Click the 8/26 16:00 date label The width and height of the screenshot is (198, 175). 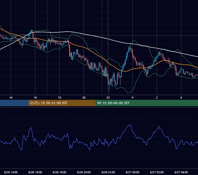(x=35, y=172)
